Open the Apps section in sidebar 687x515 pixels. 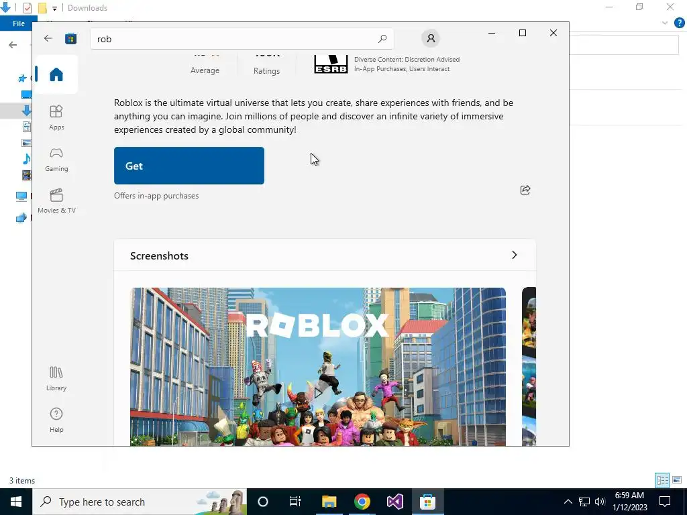point(56,118)
